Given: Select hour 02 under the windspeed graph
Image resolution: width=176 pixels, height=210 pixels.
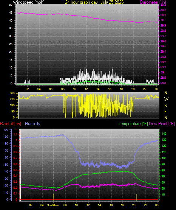Looking at the screenshot, I should [x=27, y=89].
